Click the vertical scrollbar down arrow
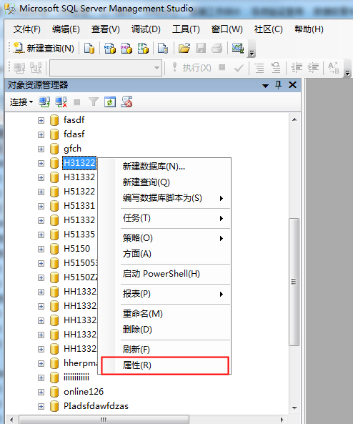Viewport: 353px width, 424px height. 294,408
